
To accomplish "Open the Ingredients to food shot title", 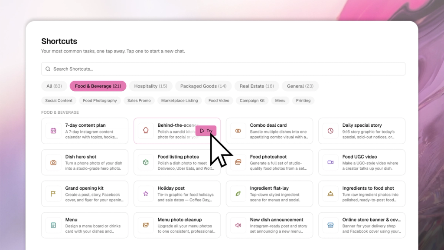I will pyautogui.click(x=368, y=188).
